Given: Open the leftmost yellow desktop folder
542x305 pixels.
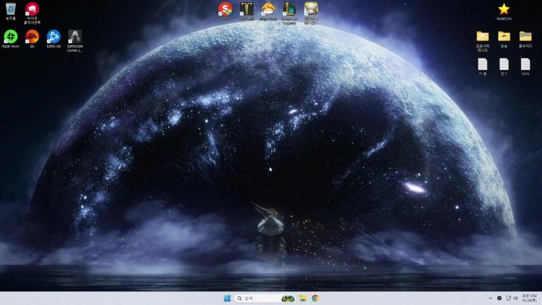Looking at the screenshot, I should [482, 37].
